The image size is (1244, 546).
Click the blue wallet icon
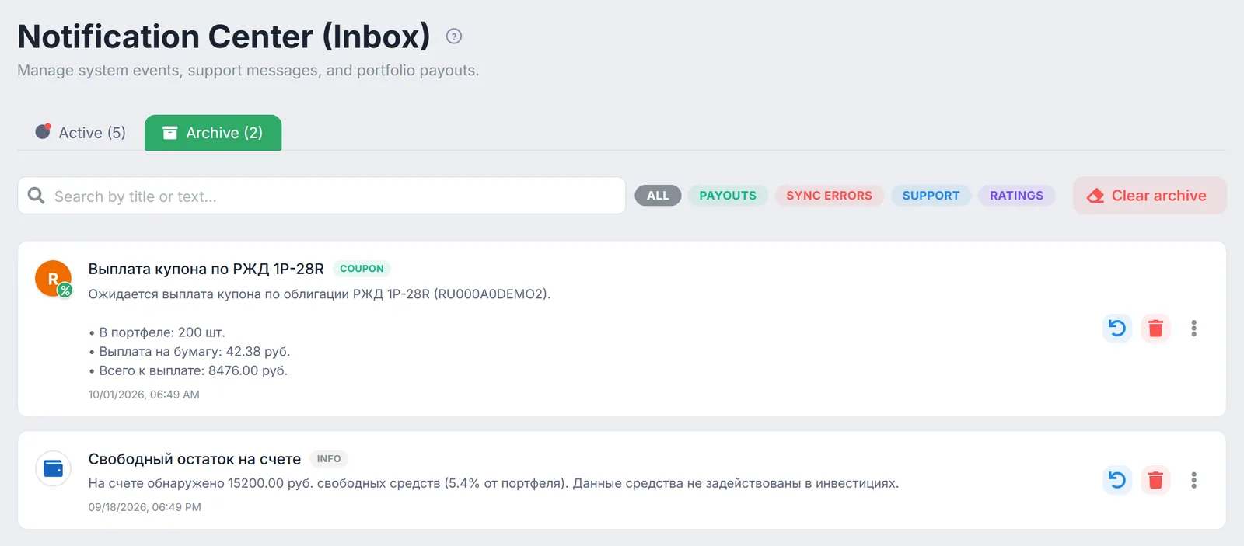(53, 468)
